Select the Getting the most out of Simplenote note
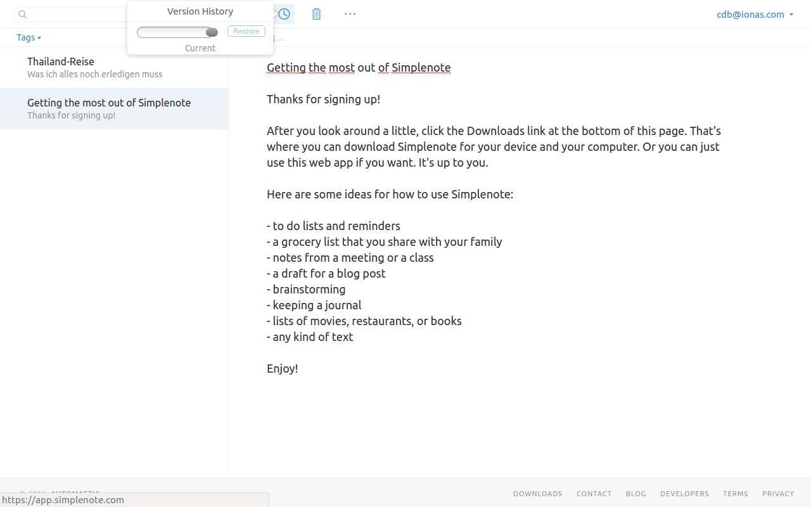811x507 pixels. tap(114, 108)
